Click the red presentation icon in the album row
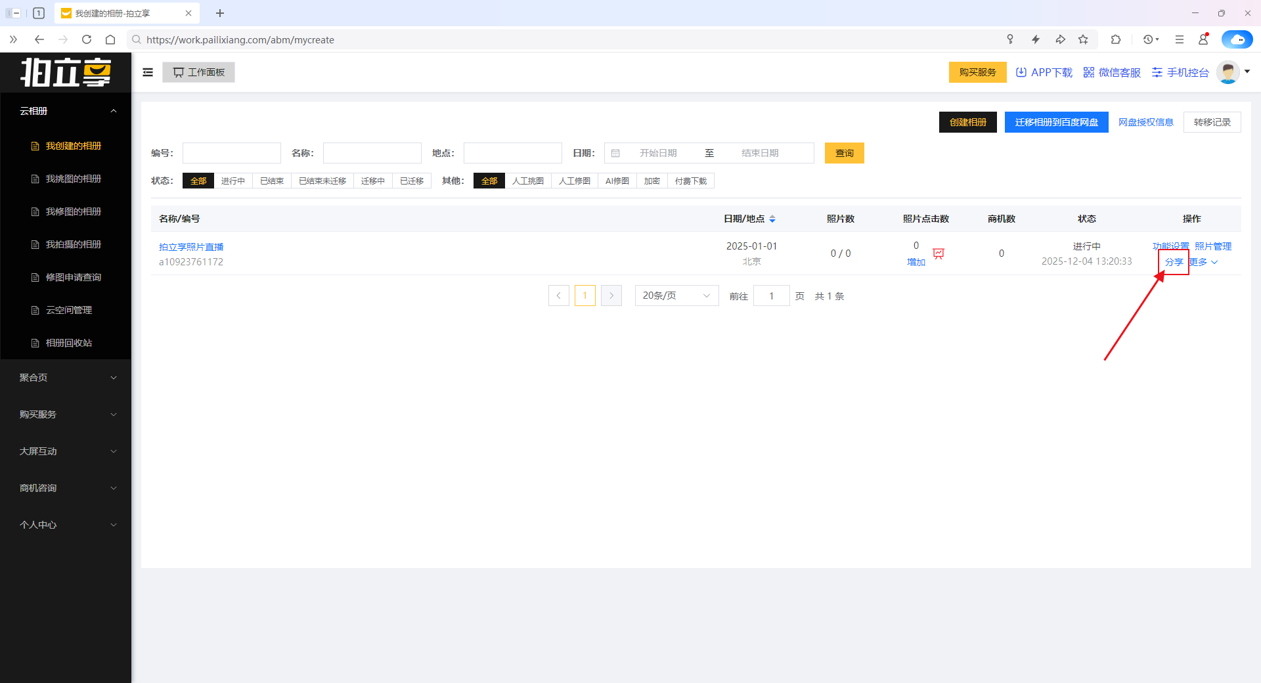 coord(939,253)
